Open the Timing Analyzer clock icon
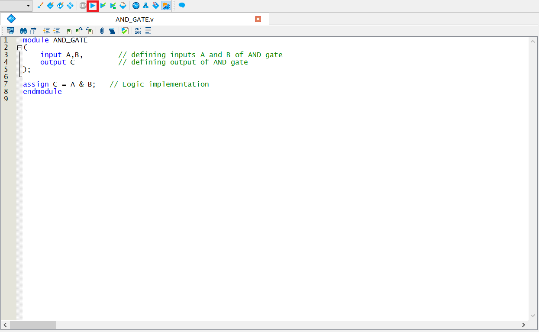 pos(136,6)
